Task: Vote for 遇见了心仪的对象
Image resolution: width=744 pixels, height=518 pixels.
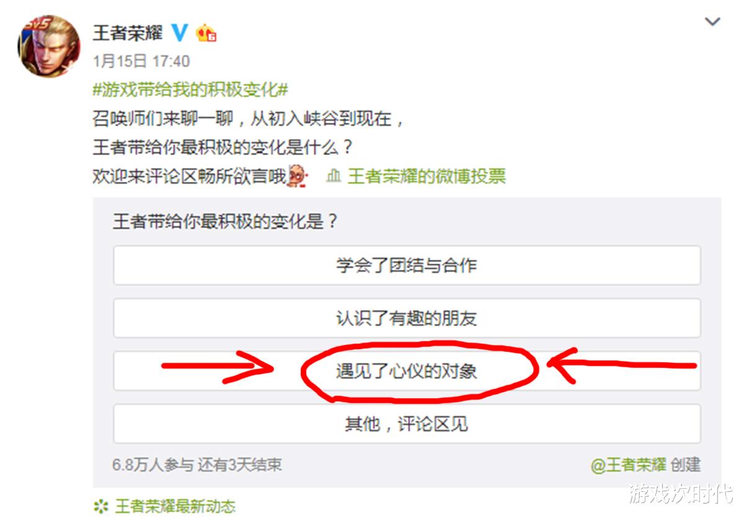Action: tap(407, 371)
